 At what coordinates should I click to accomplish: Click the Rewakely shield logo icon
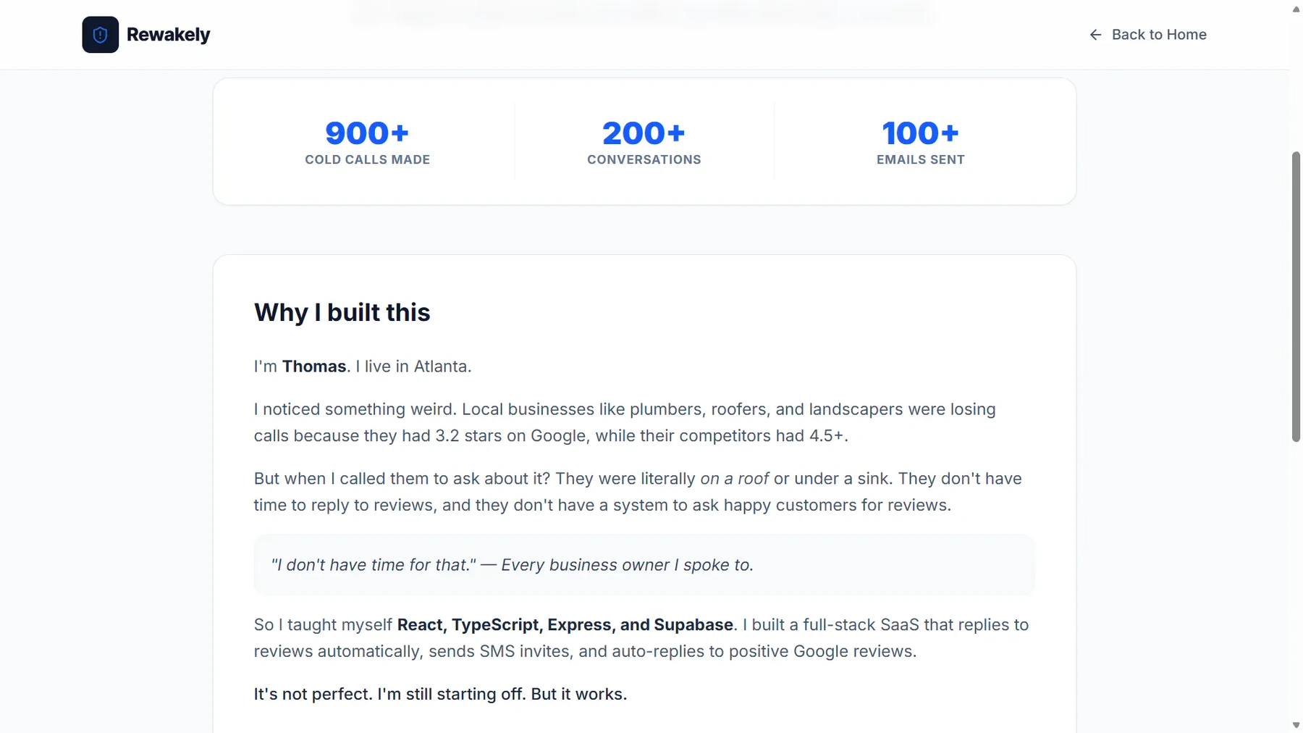(x=100, y=35)
